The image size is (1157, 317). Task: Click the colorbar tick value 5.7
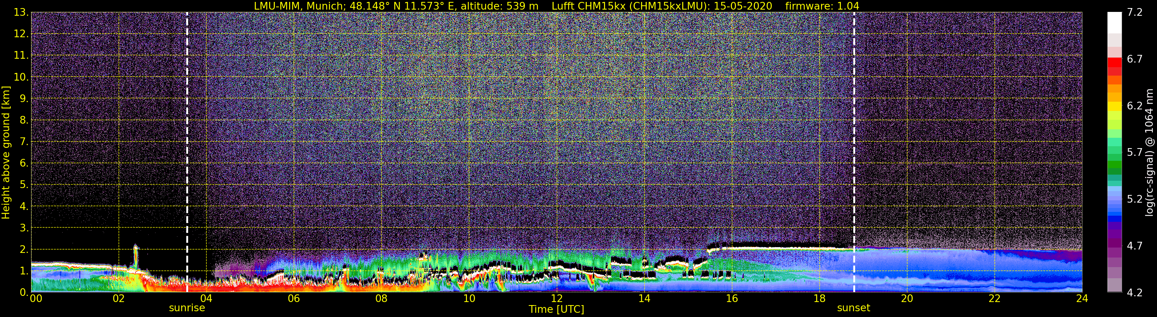tap(1135, 152)
